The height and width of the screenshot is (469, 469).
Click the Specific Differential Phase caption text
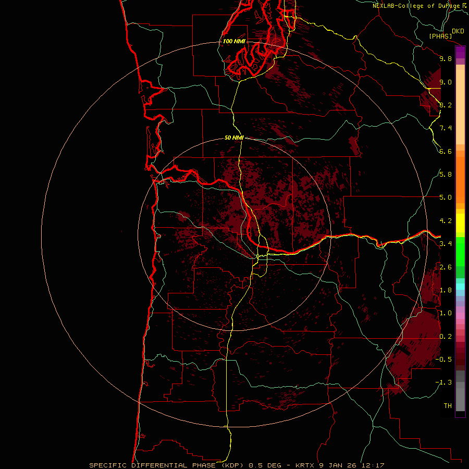(237, 465)
